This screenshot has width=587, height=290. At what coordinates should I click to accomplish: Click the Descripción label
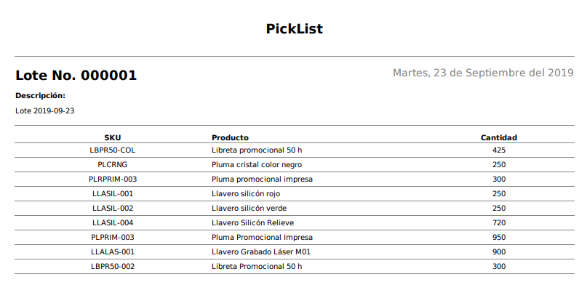(40, 96)
